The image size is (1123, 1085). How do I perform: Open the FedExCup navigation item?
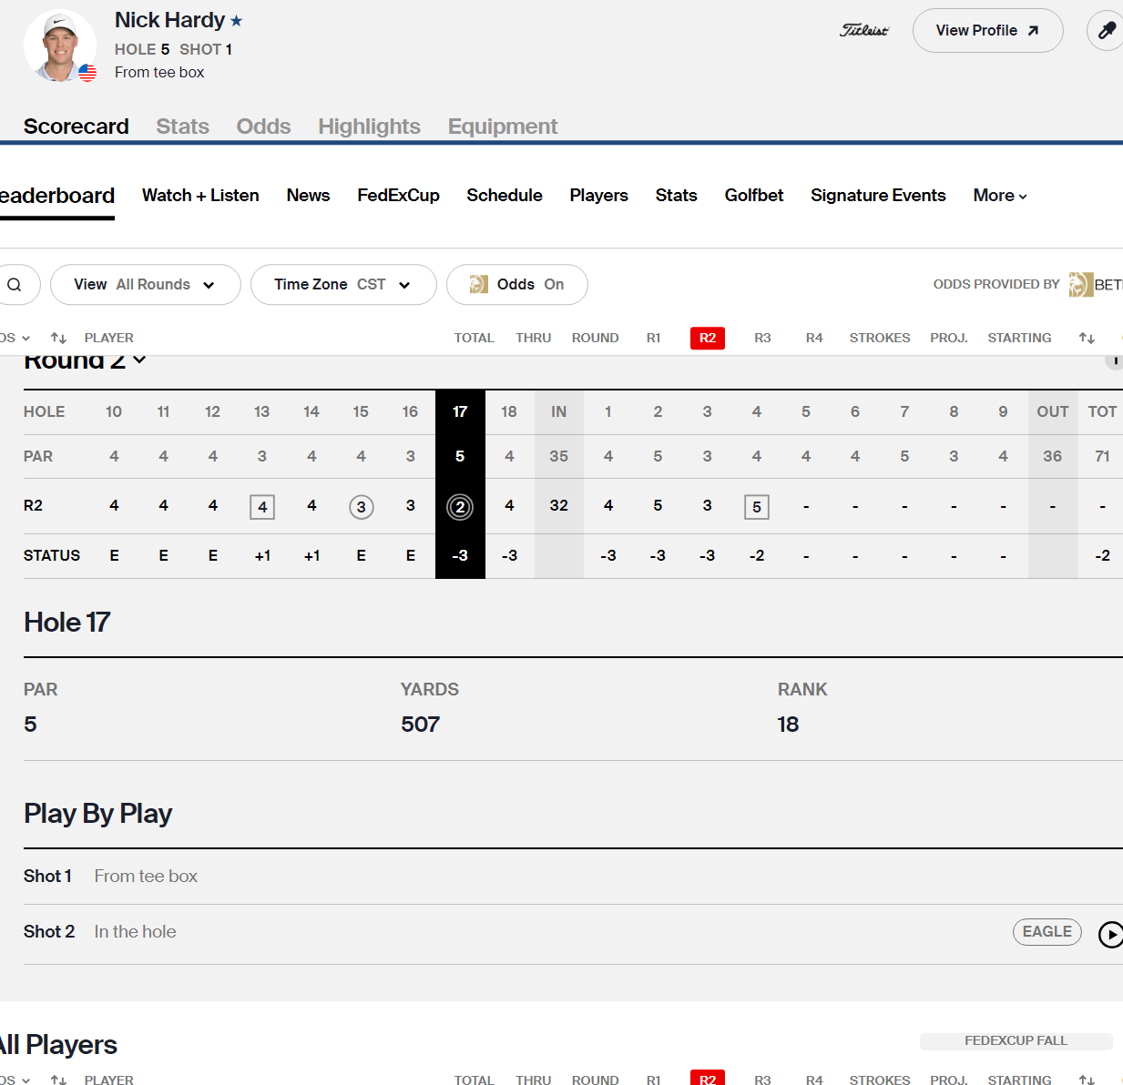(398, 196)
